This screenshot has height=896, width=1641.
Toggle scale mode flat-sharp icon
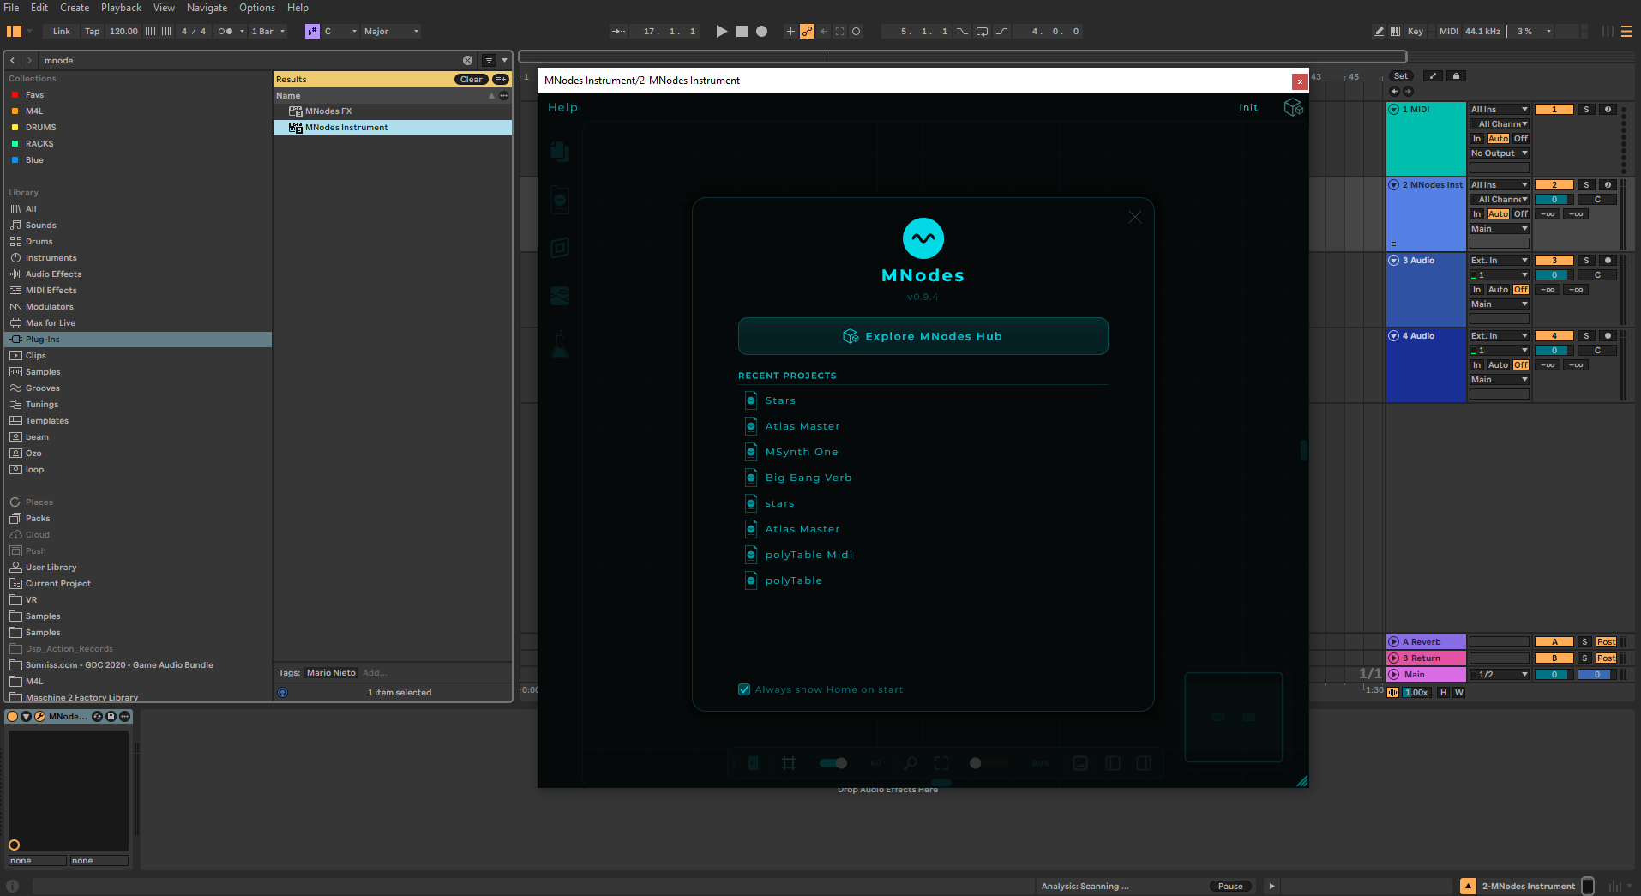pos(312,32)
